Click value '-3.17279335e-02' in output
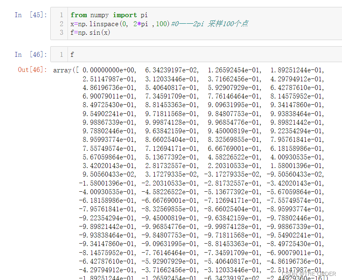The height and width of the screenshot is (280, 342). tap(232, 175)
